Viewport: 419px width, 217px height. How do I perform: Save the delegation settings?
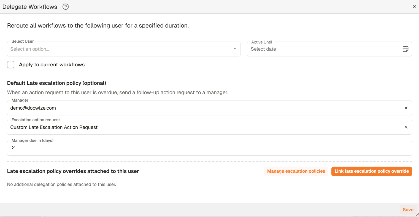click(x=408, y=210)
